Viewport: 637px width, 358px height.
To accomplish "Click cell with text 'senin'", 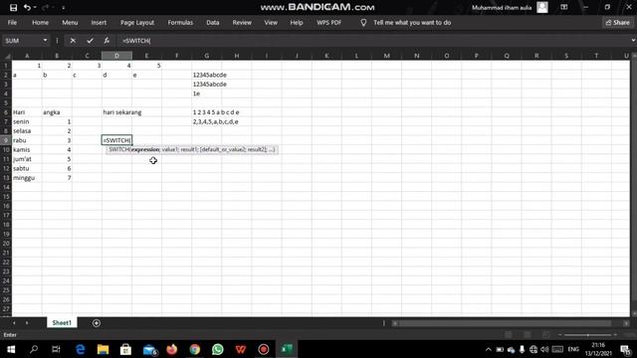I will (x=27, y=121).
